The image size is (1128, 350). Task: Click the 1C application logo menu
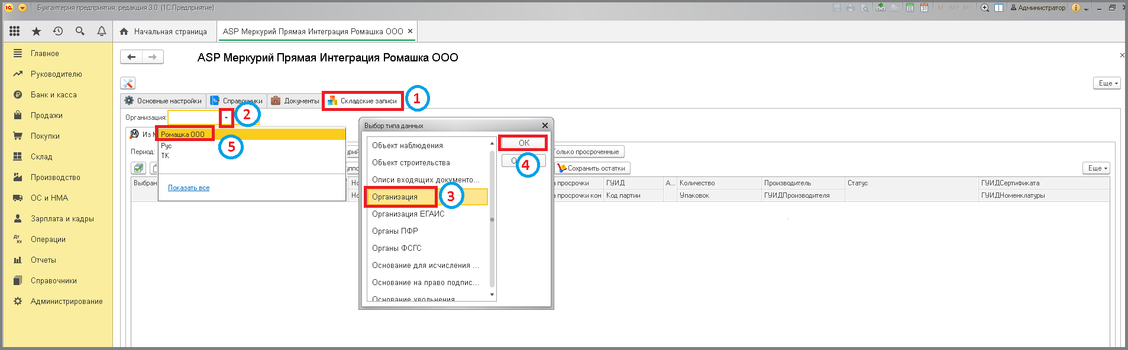pos(9,8)
